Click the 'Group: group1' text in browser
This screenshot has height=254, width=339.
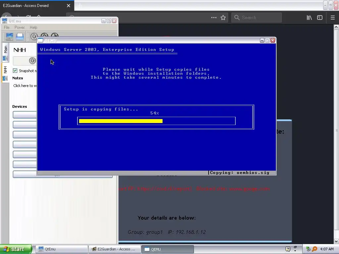tap(145, 232)
